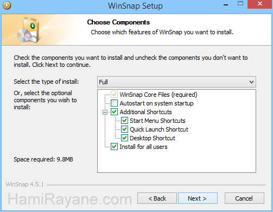Click the WinSnap Setup title bar icon
The height and width of the screenshot is (212, 273).
[x=7, y=5]
